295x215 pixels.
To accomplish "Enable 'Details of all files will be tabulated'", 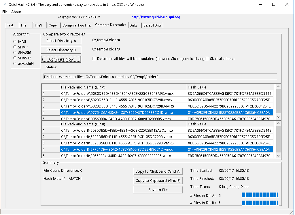I will tap(94, 59).
